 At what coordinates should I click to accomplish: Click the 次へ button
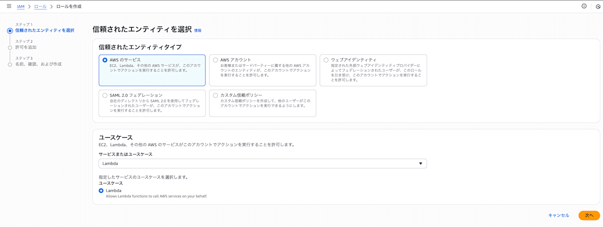point(589,215)
